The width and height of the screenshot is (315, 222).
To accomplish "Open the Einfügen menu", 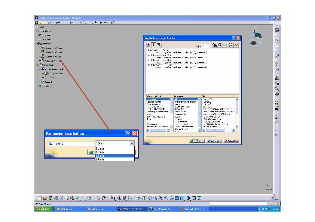I will pos(84,22).
